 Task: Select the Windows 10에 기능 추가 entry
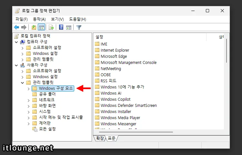tap(122, 87)
